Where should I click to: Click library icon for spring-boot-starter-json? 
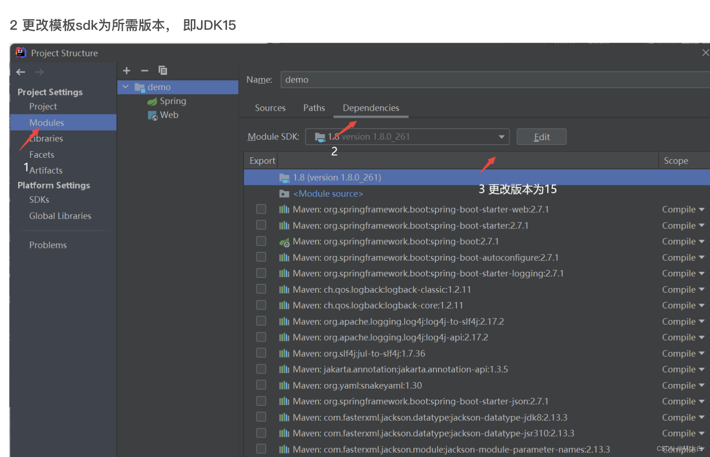click(x=284, y=401)
